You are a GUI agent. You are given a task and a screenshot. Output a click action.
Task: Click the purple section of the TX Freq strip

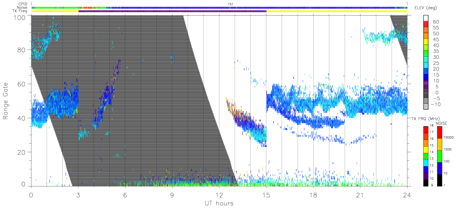point(172,11)
